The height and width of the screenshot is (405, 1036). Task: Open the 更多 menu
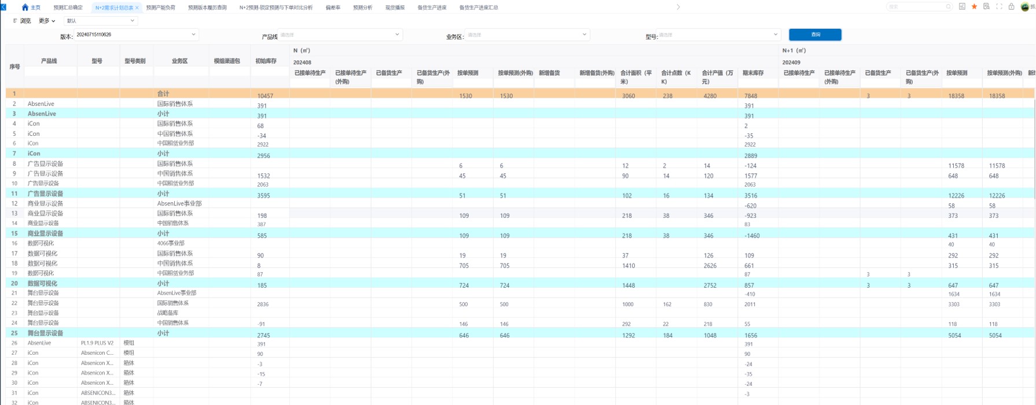point(47,21)
